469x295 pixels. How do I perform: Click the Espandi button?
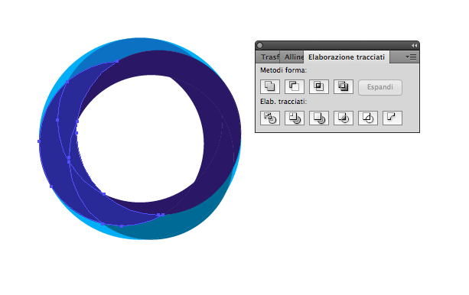tap(380, 87)
